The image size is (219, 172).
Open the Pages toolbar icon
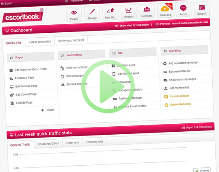point(74,14)
